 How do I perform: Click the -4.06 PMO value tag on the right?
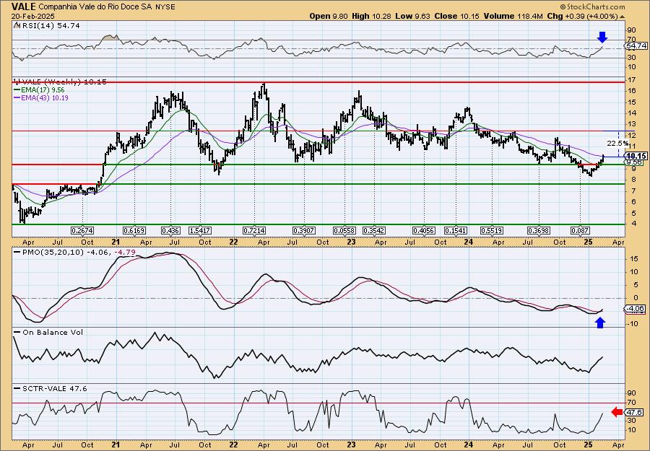tap(636, 309)
